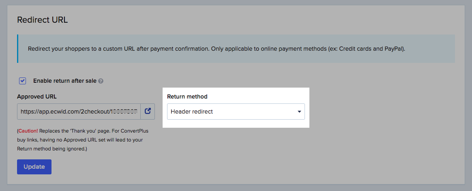Click the Return method field label
The width and height of the screenshot is (472, 191).
(x=187, y=97)
